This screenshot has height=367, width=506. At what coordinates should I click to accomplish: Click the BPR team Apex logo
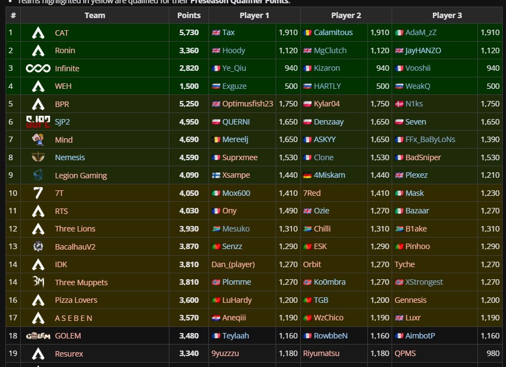38,104
